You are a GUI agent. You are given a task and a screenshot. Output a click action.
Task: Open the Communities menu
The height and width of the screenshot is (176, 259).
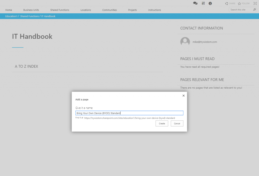[x=110, y=10]
